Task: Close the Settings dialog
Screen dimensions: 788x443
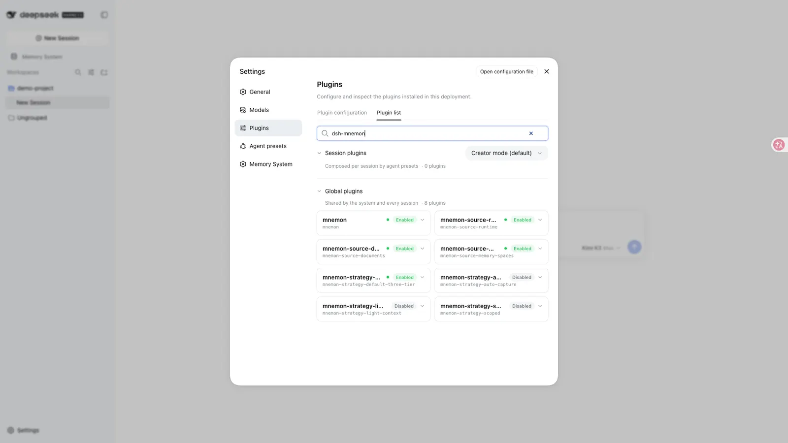Action: click(x=547, y=71)
